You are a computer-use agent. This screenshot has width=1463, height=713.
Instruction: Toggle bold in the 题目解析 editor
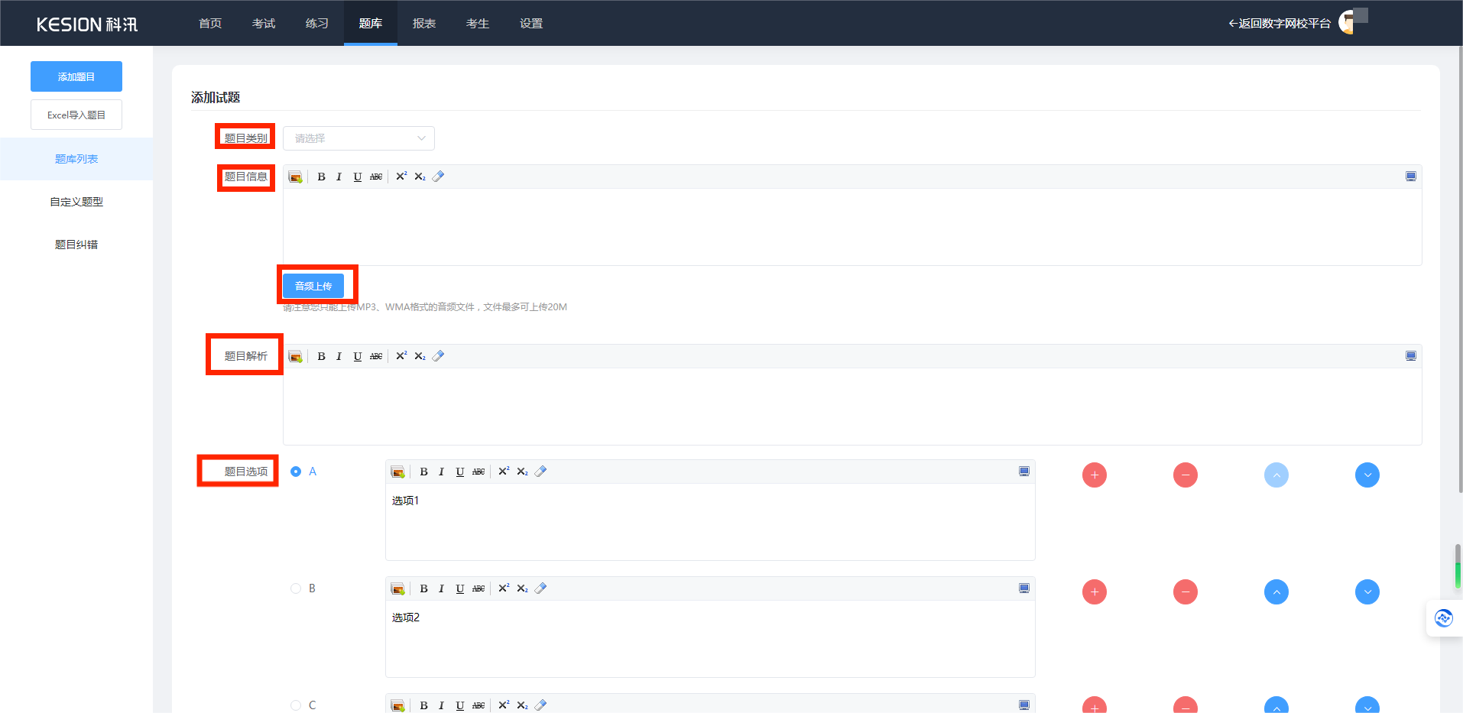tap(321, 356)
